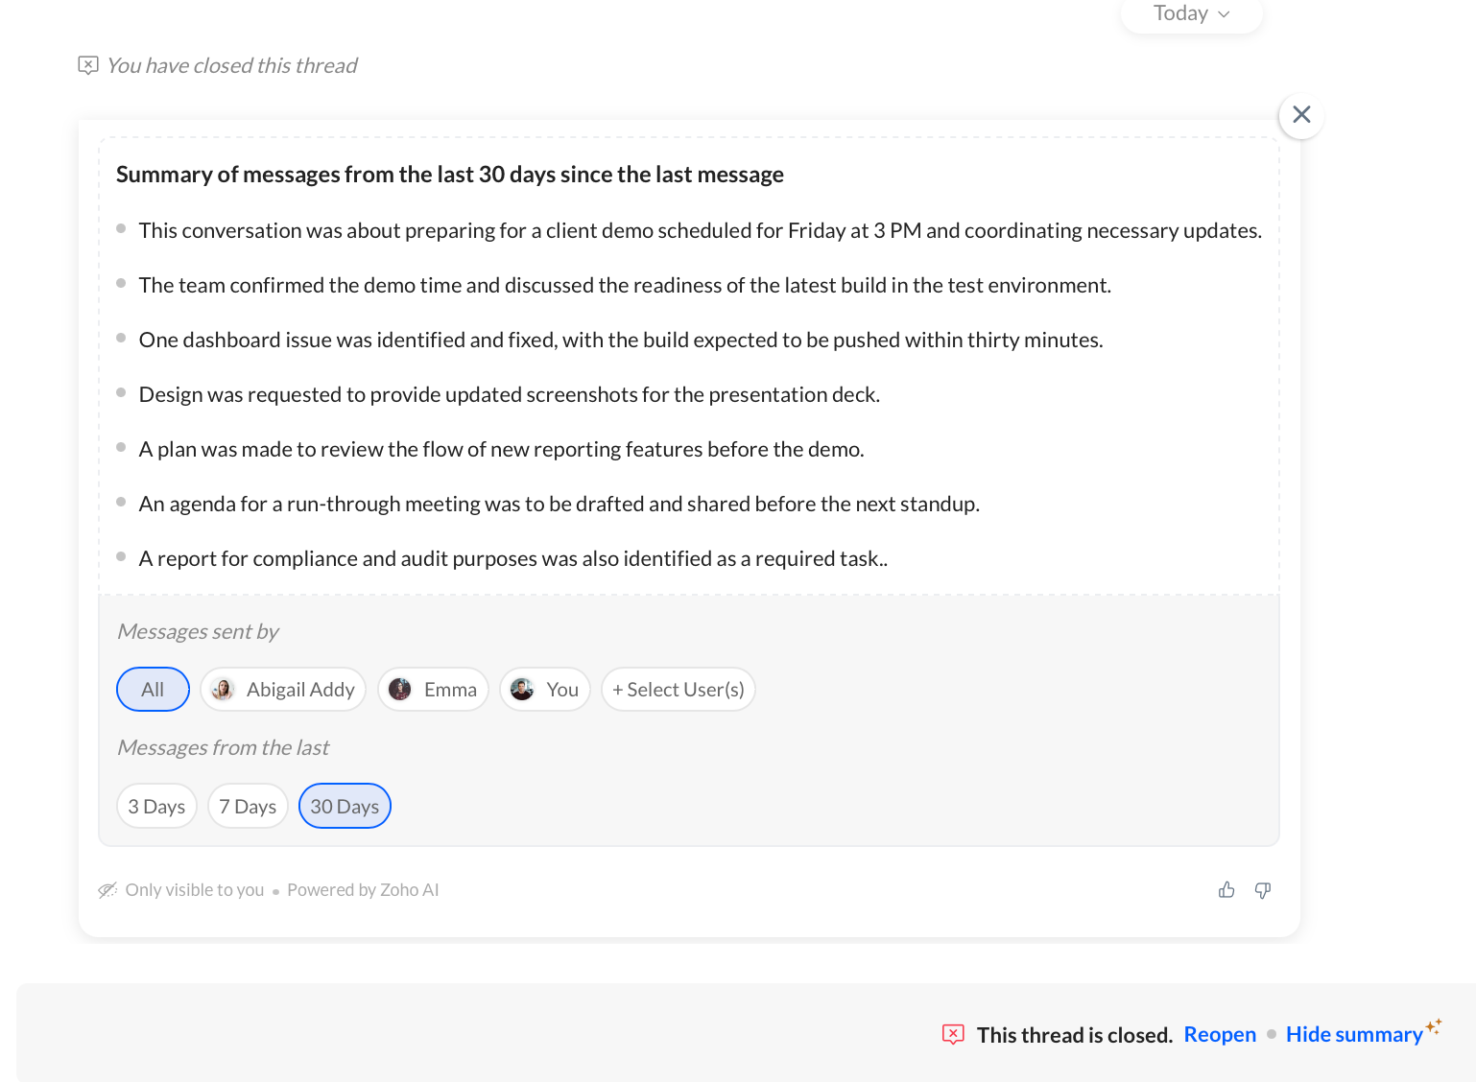This screenshot has height=1082, width=1476.
Task: Click Emma's avatar picture
Action: pyautogui.click(x=400, y=690)
